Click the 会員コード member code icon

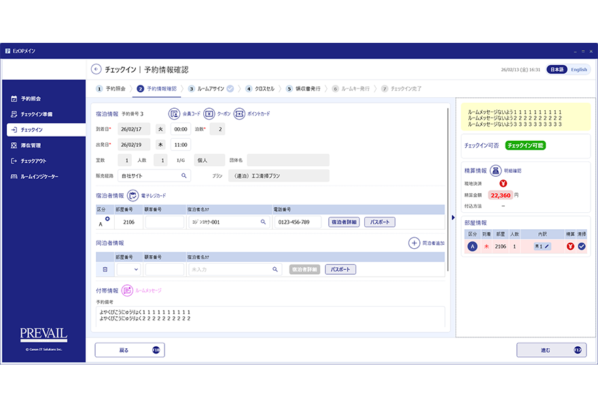click(174, 114)
